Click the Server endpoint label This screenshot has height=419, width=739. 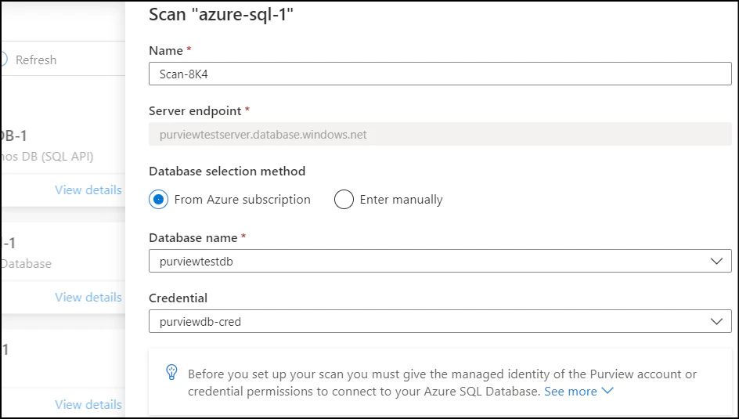195,110
